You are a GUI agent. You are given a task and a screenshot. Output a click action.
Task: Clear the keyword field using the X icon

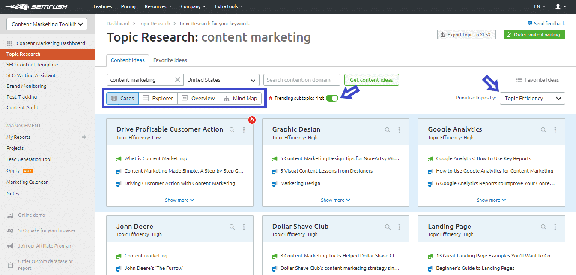click(x=178, y=80)
